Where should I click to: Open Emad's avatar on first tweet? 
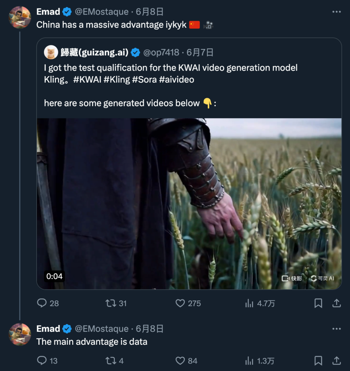pos(20,17)
